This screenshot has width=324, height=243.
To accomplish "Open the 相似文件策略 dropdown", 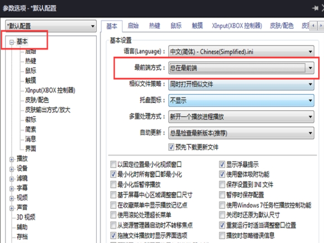I will (x=241, y=84).
